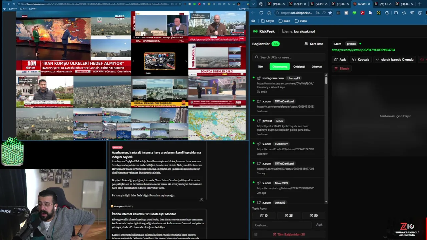
Task: Open the yellow X extension icon in toolbar
Action: click(x=379, y=13)
